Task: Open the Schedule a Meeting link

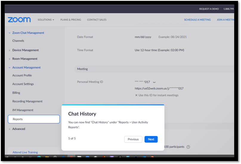Action: pos(197,20)
